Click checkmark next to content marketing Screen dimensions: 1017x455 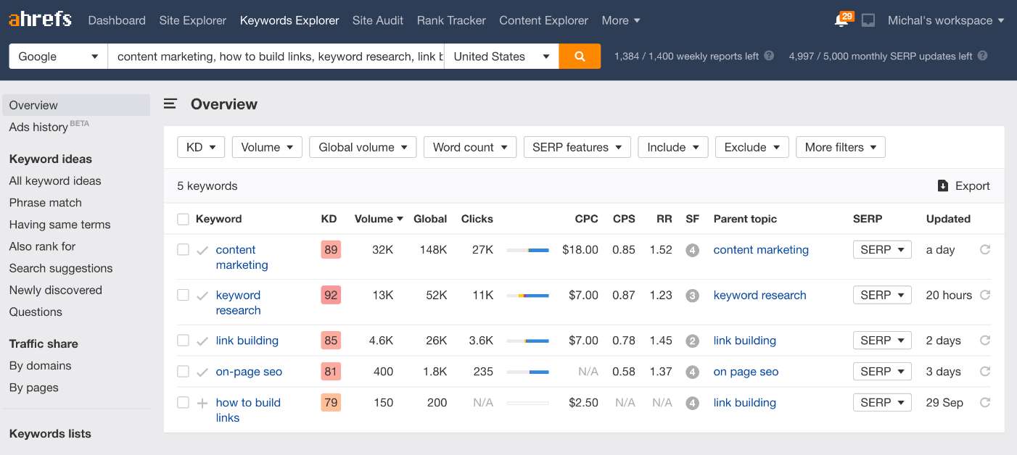202,251
